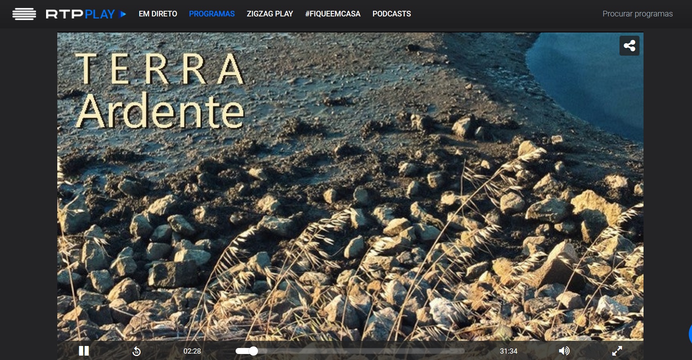Enter fullscreen mode with the expand icon
Viewport: 692px width, 360px height.
617,351
